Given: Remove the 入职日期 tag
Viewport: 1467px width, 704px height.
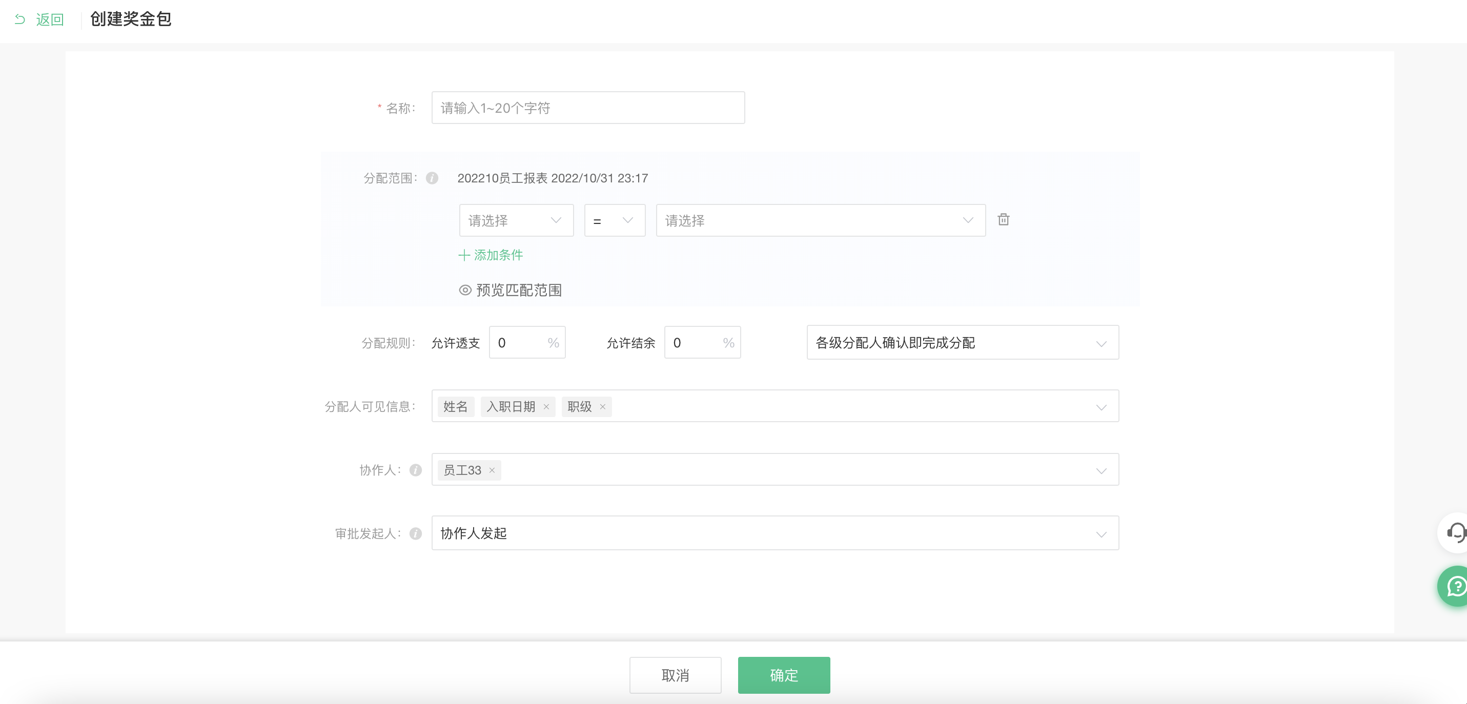Looking at the screenshot, I should pyautogui.click(x=546, y=406).
